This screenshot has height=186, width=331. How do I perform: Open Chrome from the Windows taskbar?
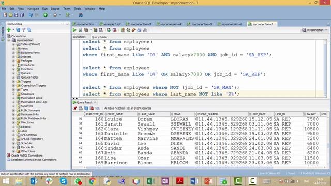[x=92, y=181]
